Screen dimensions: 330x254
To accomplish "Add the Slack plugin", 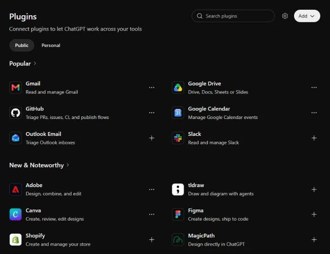I will tap(314, 138).
